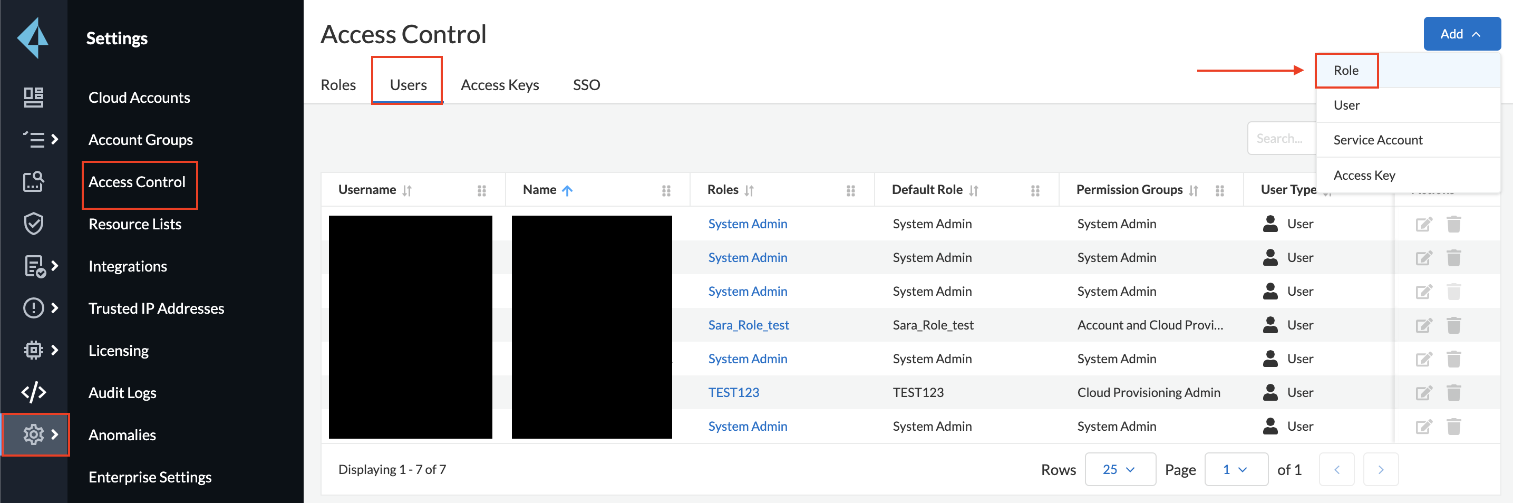Image resolution: width=1513 pixels, height=503 pixels.
Task: Open the shield Policies icon
Action: point(34,224)
